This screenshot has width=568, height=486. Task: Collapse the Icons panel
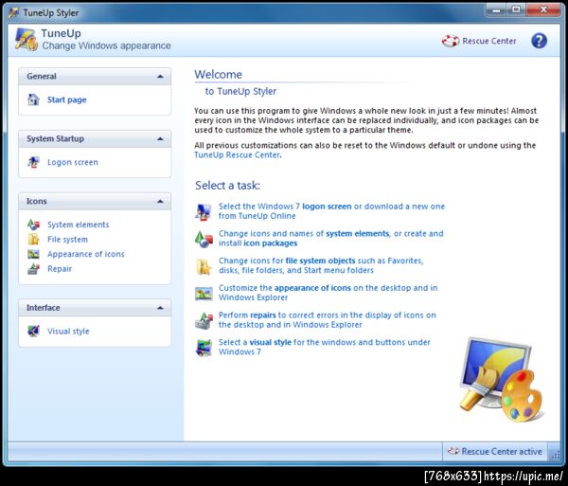click(160, 201)
